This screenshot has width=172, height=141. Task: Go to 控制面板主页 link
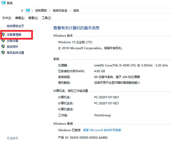point(15,26)
